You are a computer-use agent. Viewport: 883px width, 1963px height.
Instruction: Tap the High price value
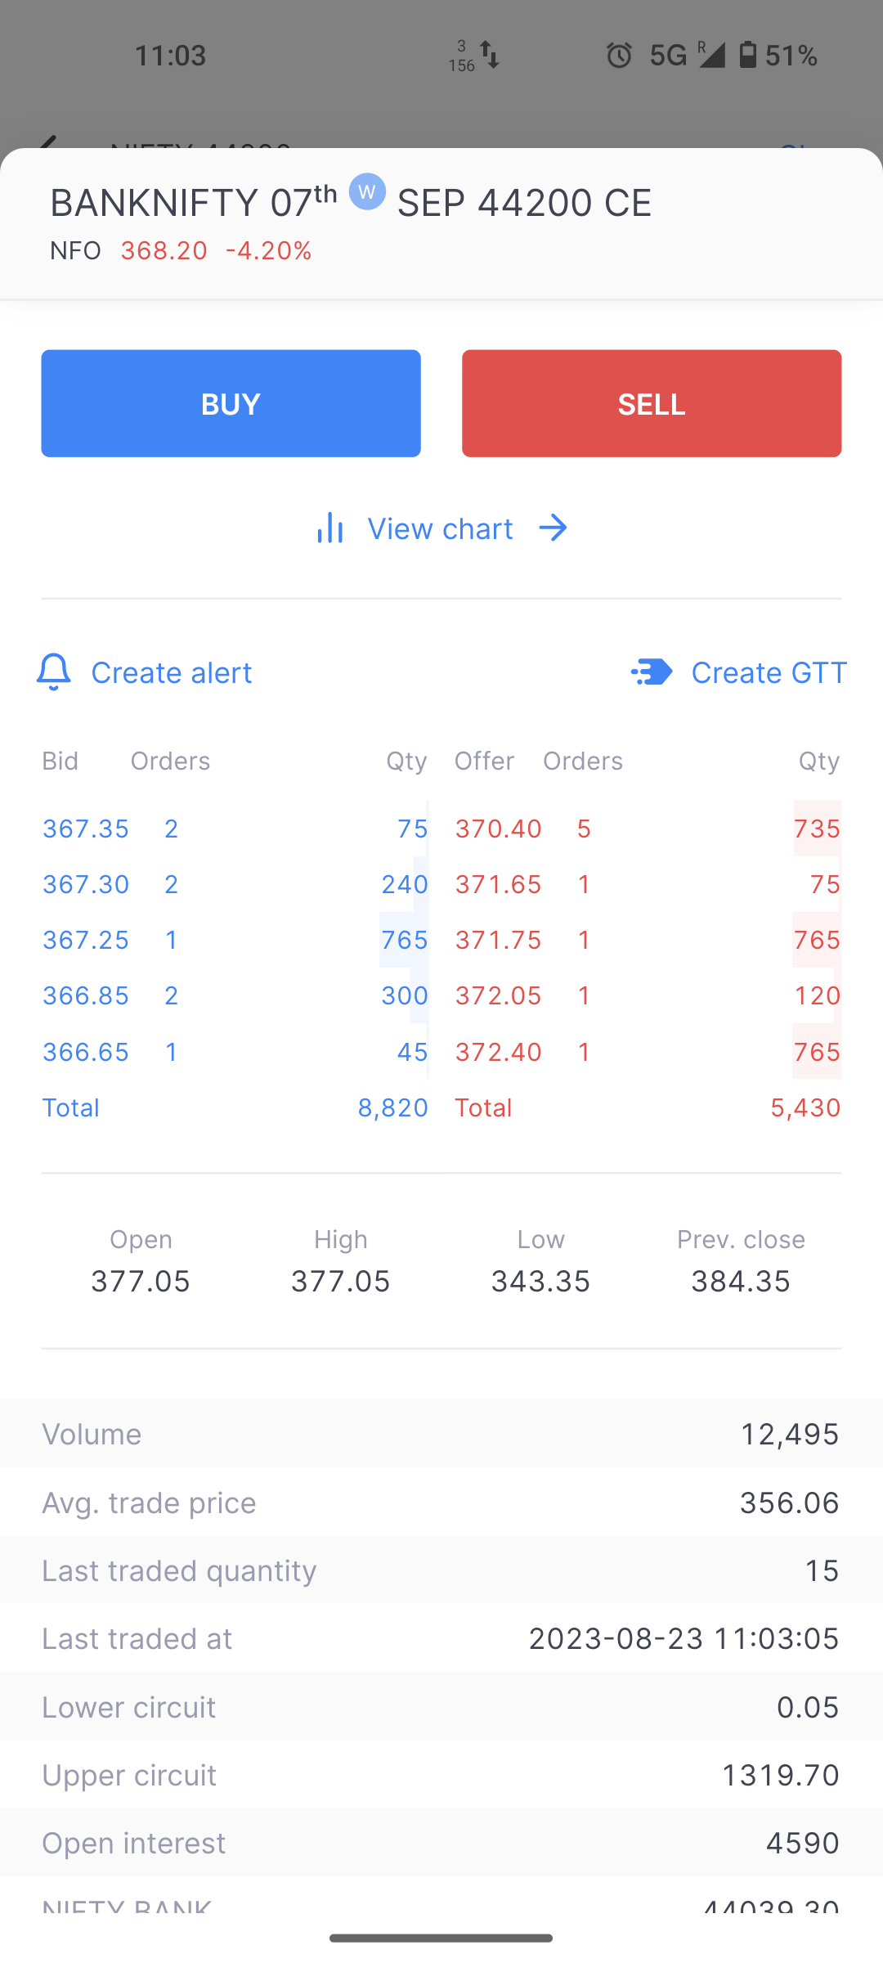341,1281
